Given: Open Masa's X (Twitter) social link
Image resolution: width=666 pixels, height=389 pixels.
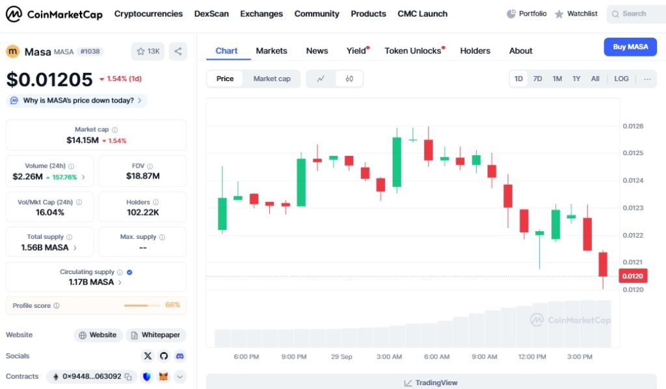Looking at the screenshot, I should pyautogui.click(x=148, y=356).
